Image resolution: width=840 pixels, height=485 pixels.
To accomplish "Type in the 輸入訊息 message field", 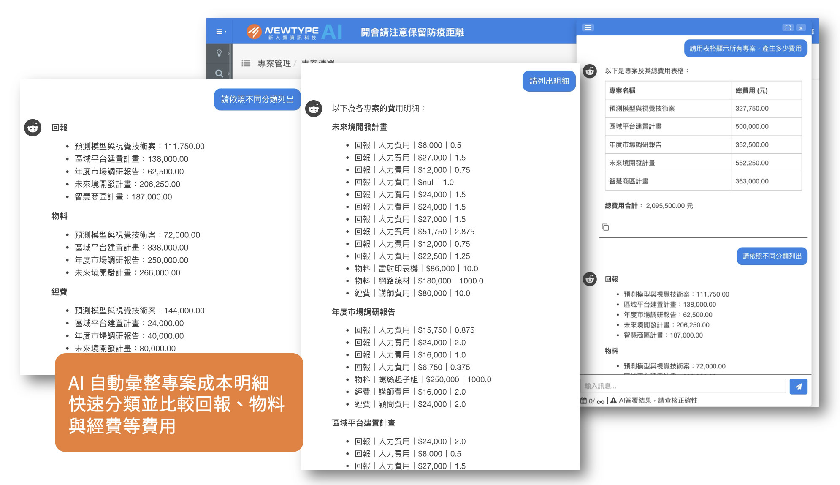I will click(683, 386).
